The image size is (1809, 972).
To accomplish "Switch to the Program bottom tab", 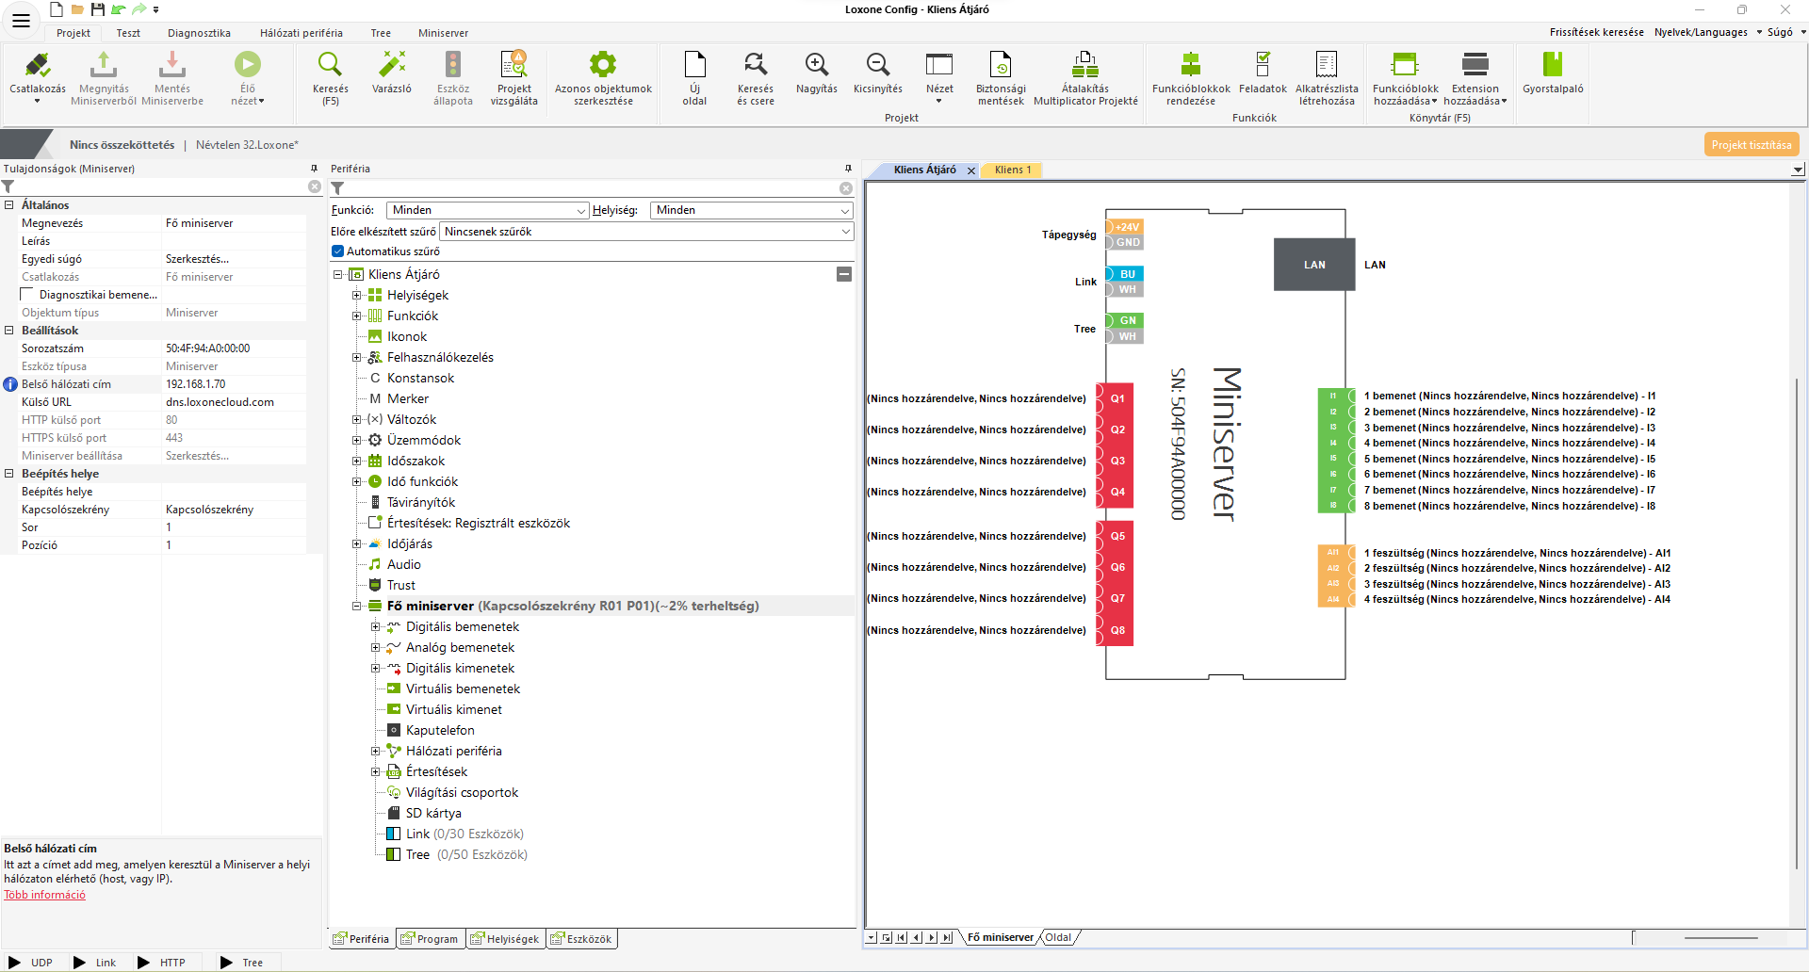I will coord(430,939).
